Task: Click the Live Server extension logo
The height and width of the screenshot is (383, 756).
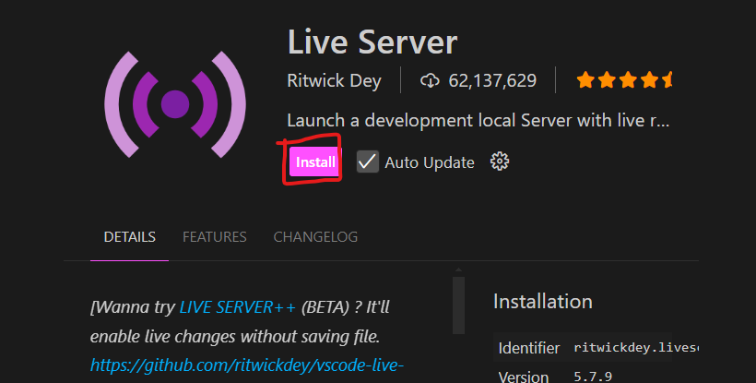Action: 175,104
